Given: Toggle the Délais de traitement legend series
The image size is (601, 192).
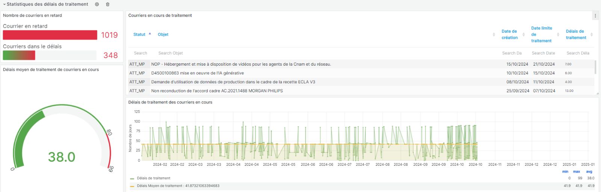Looking at the screenshot, I should [153, 178].
